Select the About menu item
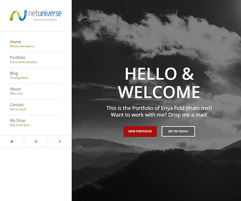 [x=36, y=91]
